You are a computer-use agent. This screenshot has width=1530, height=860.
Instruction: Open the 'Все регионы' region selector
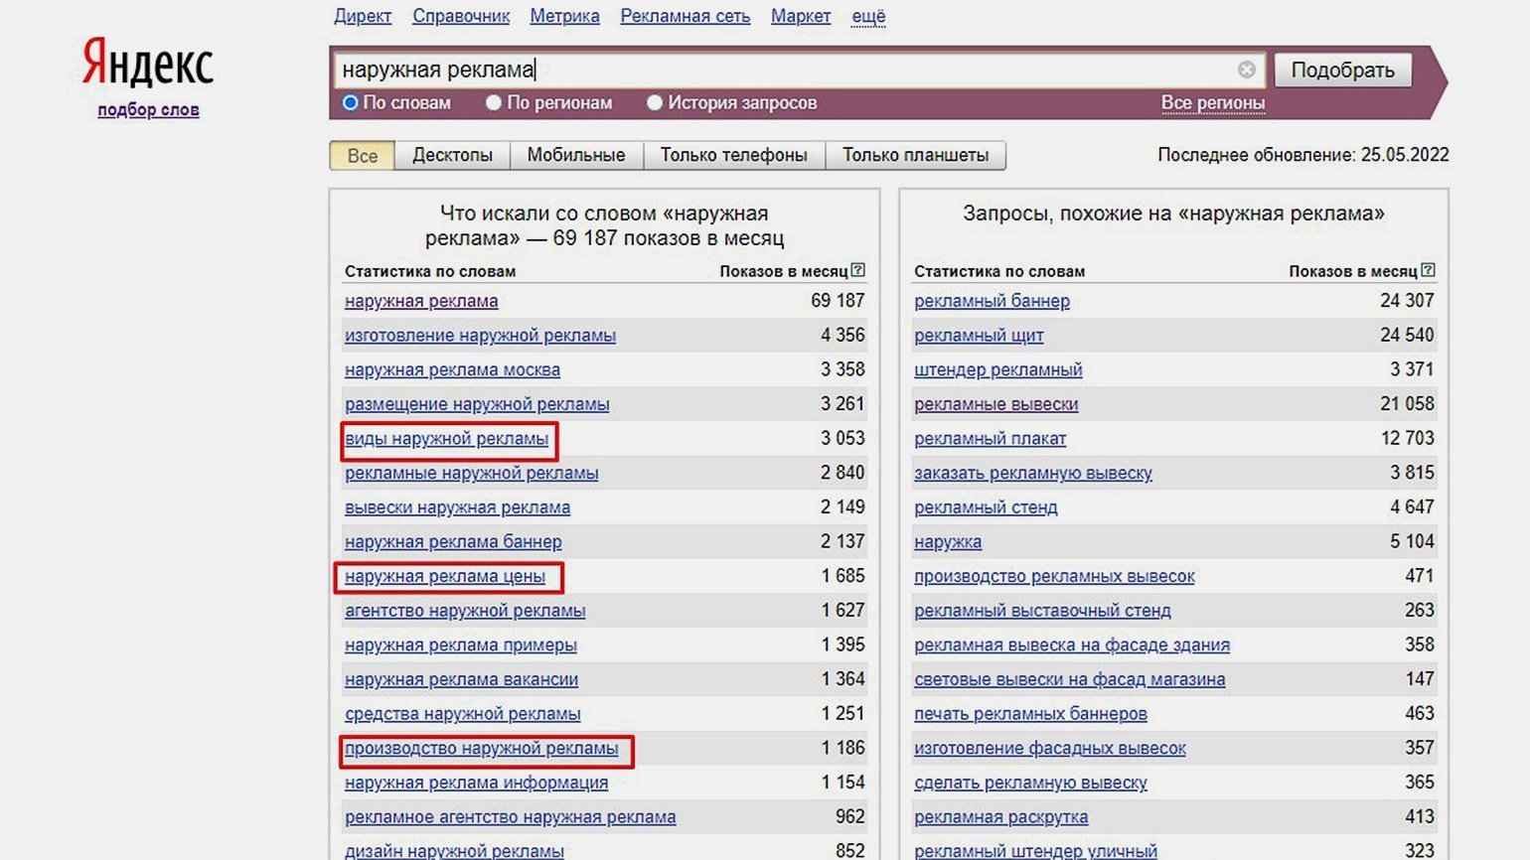(1213, 102)
